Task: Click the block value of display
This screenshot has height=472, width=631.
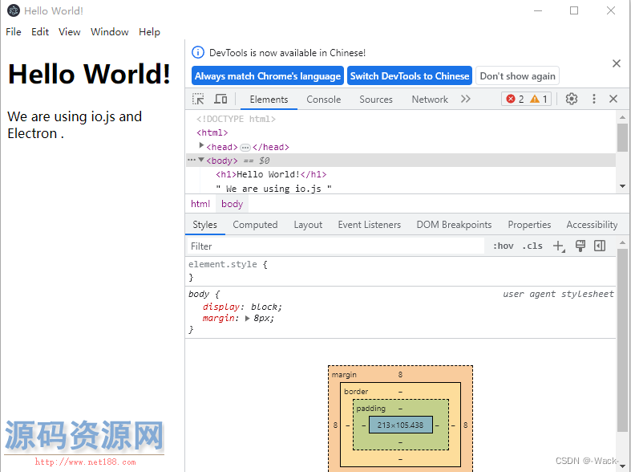Action: click(x=264, y=307)
